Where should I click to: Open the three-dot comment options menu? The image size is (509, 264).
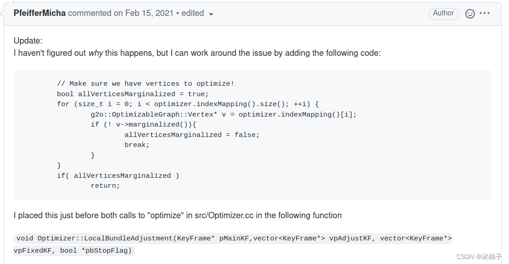(x=485, y=14)
